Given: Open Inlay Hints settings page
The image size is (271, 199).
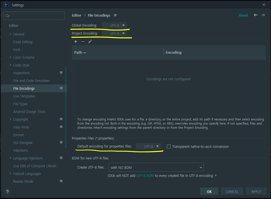Looking at the screenshot, I should pyautogui.click(x=21, y=127).
